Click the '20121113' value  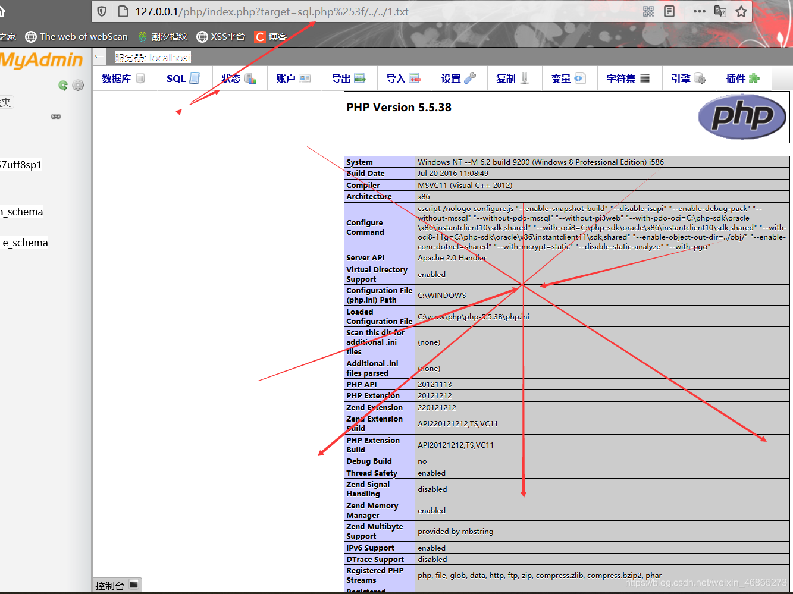[435, 385]
